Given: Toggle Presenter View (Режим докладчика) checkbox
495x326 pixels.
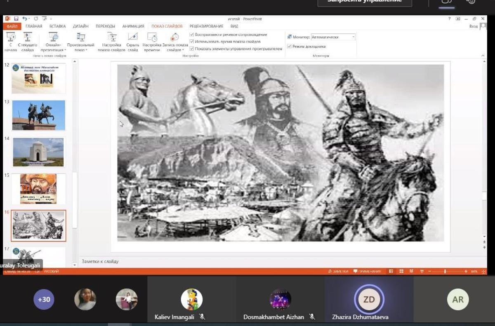Looking at the screenshot, I should tap(289, 47).
